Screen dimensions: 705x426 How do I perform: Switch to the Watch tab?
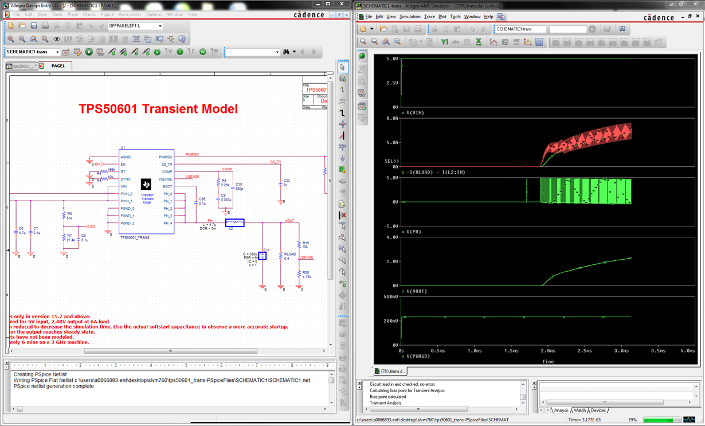click(578, 411)
